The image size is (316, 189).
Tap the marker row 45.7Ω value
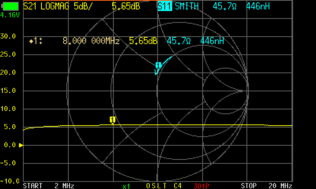click(179, 41)
